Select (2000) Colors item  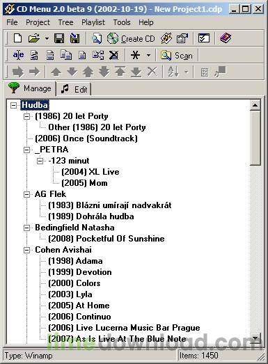click(74, 283)
